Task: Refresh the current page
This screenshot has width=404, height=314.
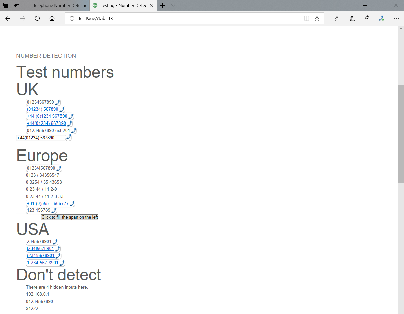Action: tap(37, 19)
